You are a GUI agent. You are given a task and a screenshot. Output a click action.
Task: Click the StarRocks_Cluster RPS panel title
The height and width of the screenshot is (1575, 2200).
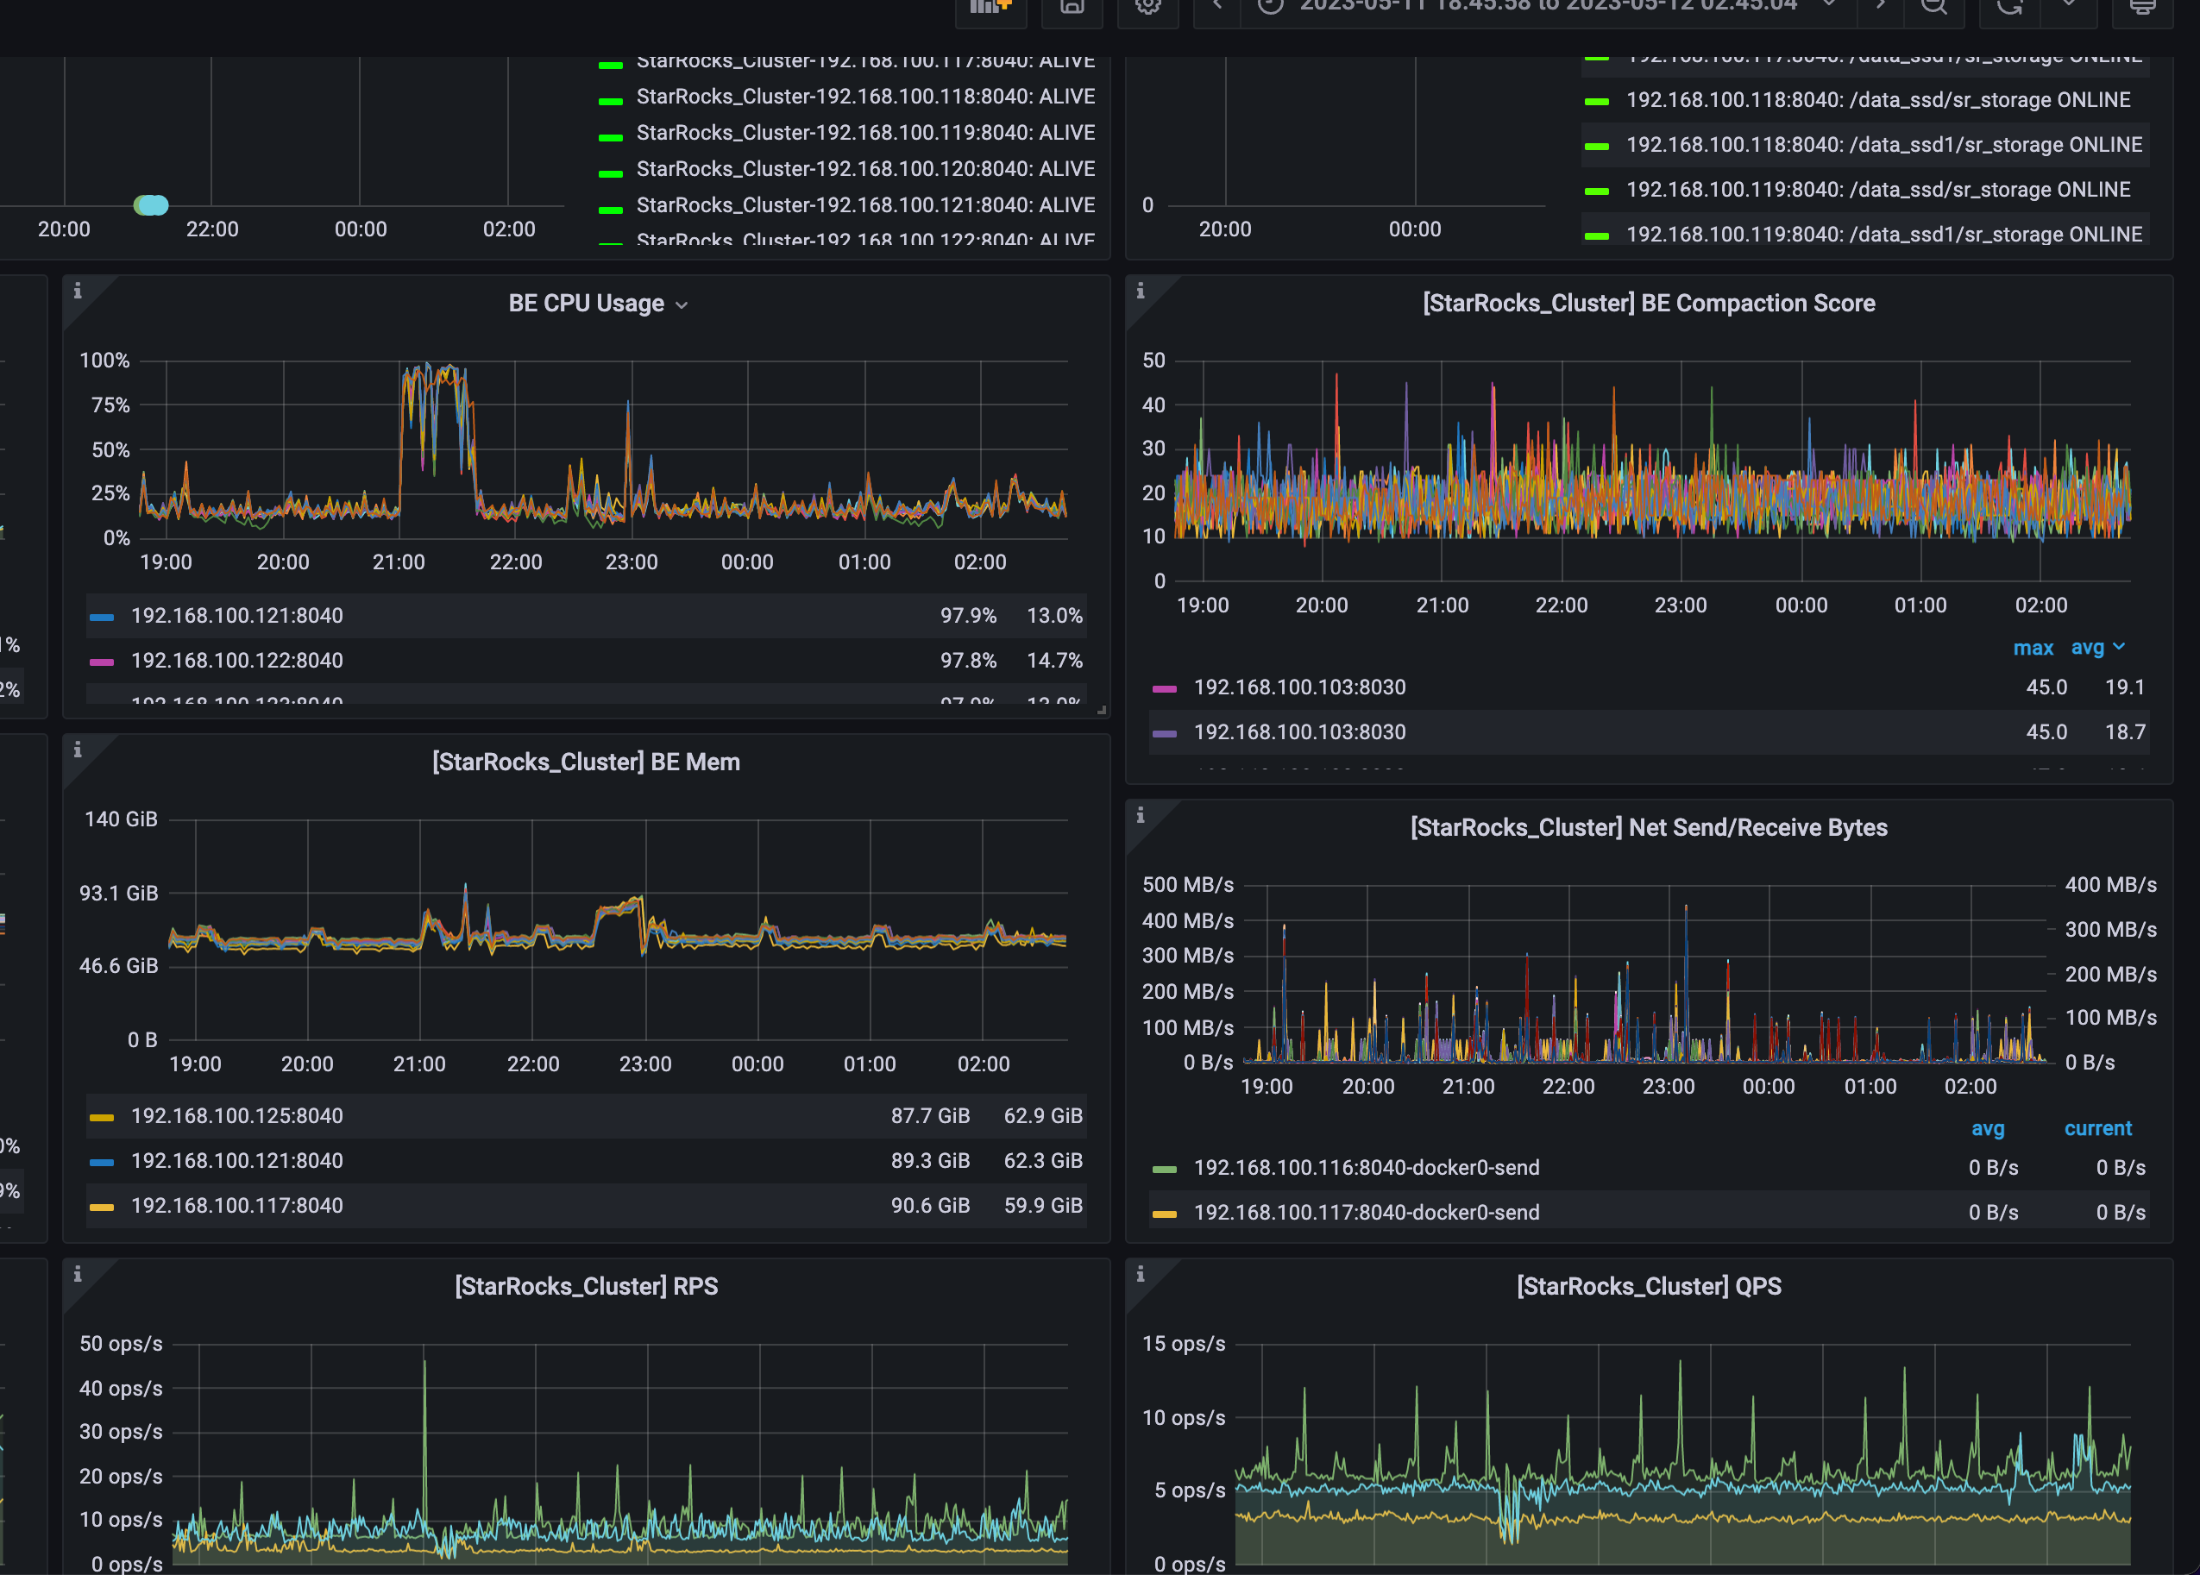[x=586, y=1287]
